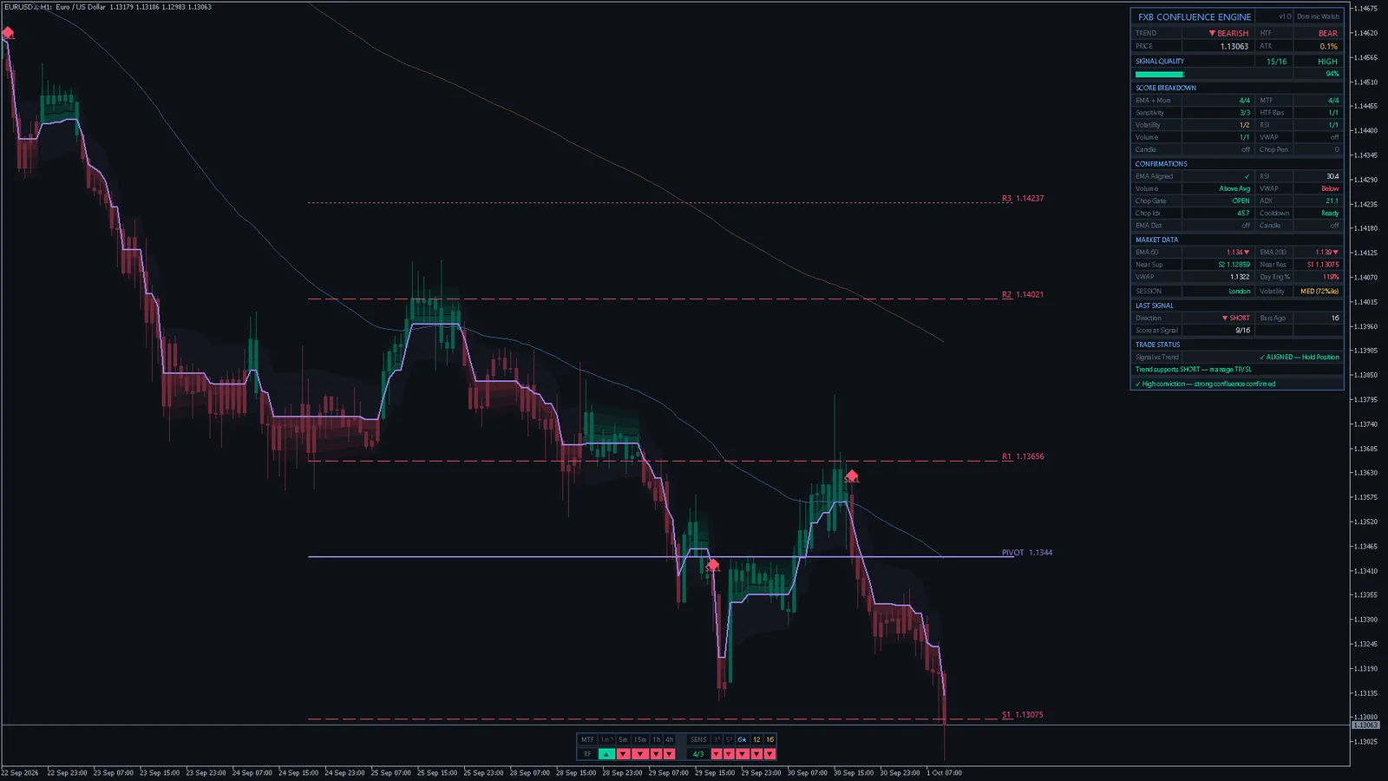Click the EMA Aligned green checkmark

pos(1247,176)
